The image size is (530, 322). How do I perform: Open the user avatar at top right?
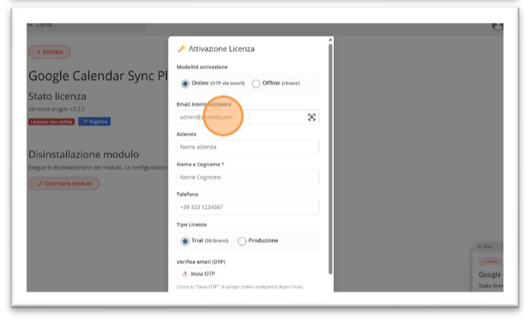(497, 26)
